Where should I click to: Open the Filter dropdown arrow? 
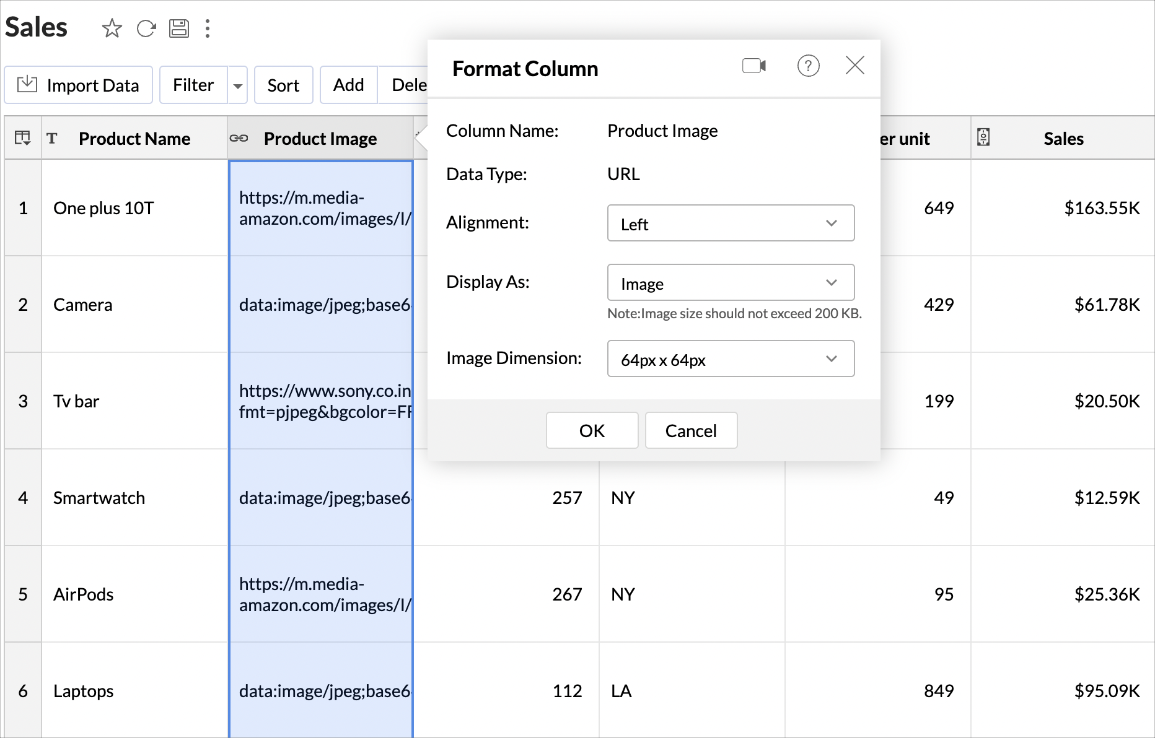tap(237, 85)
